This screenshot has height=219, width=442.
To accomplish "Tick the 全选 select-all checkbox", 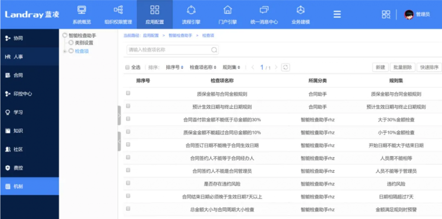I will (x=127, y=68).
